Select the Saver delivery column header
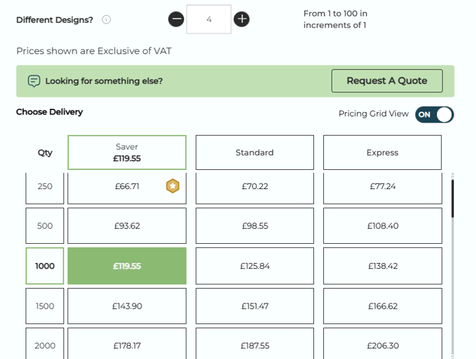 (x=127, y=152)
